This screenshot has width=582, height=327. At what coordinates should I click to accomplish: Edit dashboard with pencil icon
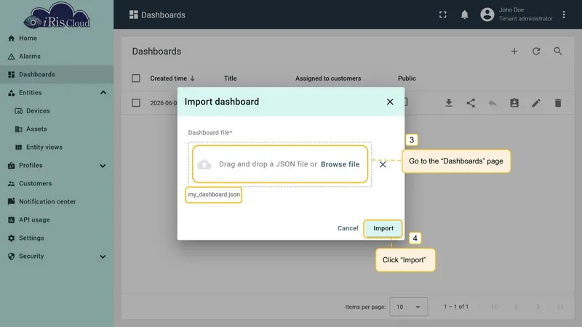(x=536, y=102)
